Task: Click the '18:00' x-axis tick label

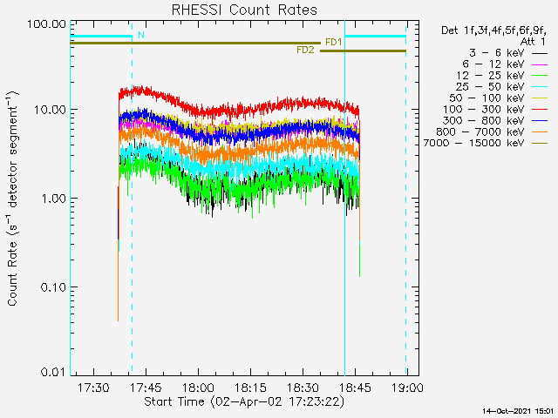Action: pyautogui.click(x=198, y=388)
